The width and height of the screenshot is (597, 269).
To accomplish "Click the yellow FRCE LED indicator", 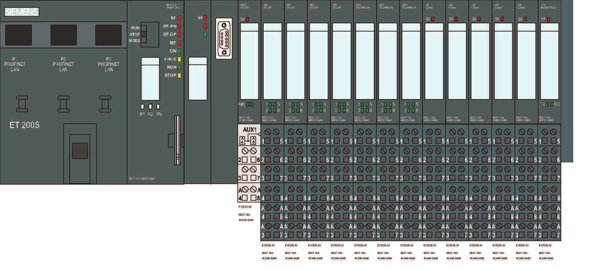I will click(179, 59).
